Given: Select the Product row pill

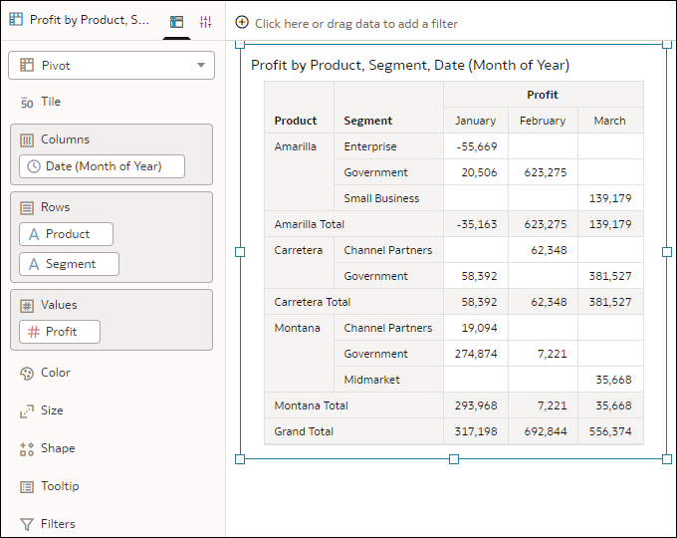Looking at the screenshot, I should tap(67, 234).
